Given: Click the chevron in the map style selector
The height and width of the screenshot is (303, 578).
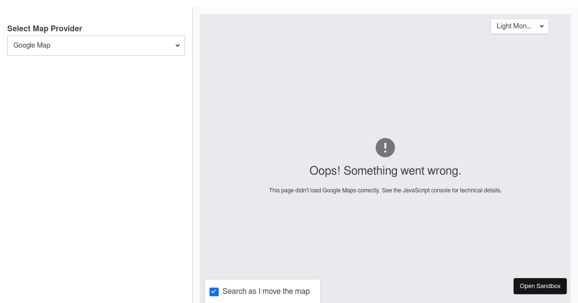Looking at the screenshot, I should pos(541,26).
